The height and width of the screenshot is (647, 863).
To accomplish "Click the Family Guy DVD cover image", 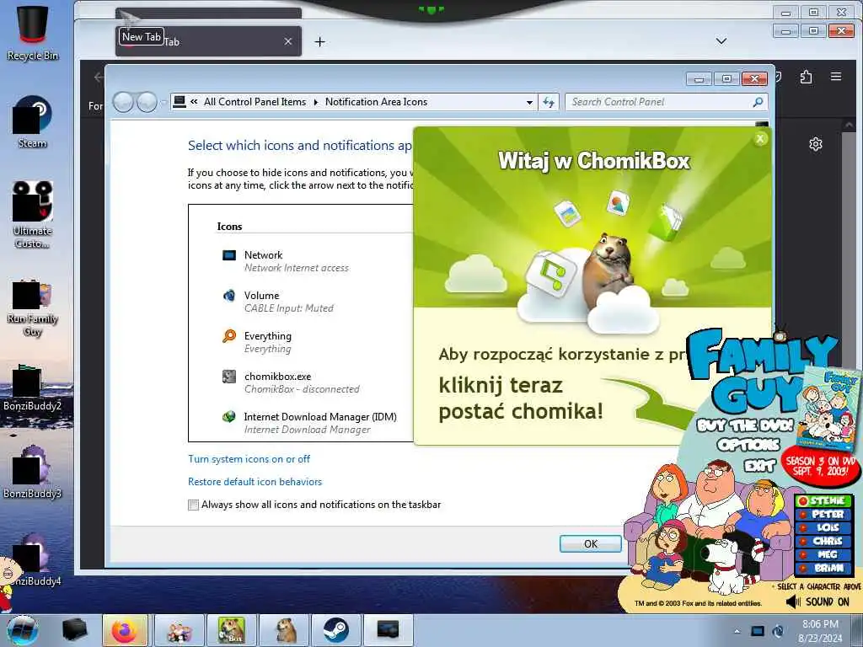I will pyautogui.click(x=829, y=409).
